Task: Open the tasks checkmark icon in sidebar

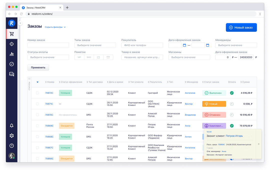Action: [11, 64]
